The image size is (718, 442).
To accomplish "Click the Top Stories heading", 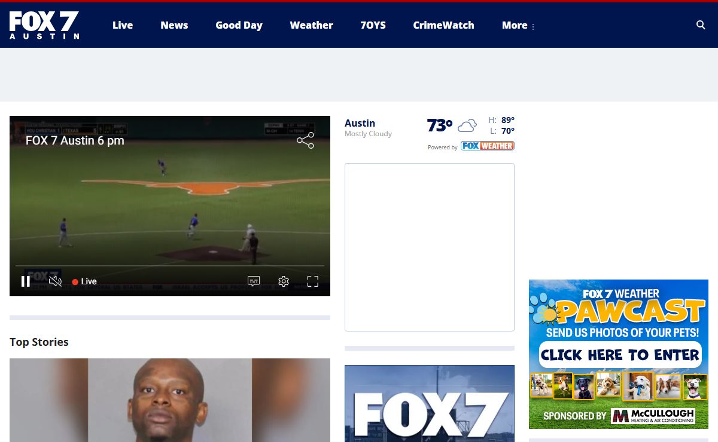I will 39,342.
